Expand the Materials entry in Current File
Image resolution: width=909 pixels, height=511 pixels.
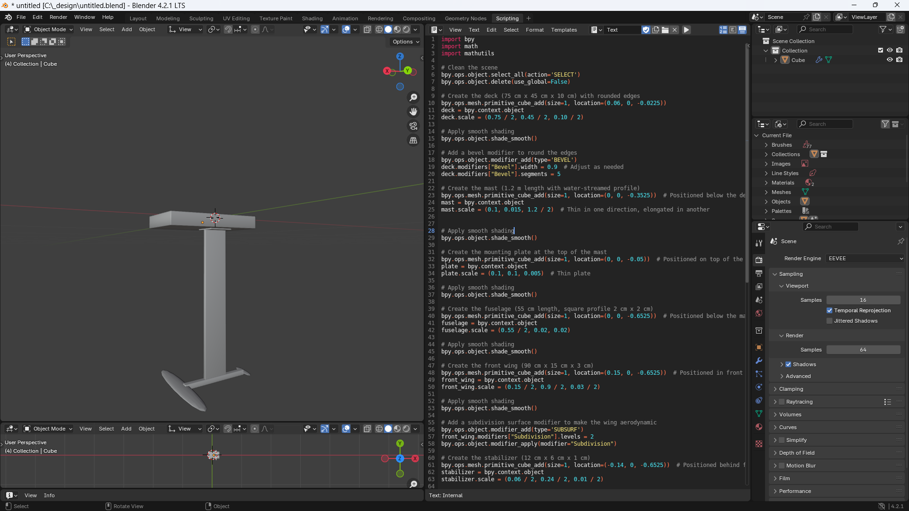766,183
